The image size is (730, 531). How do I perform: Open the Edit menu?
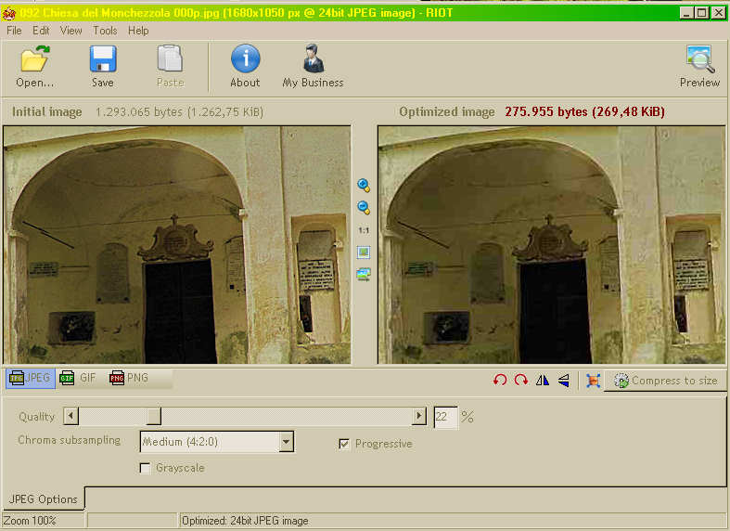[x=41, y=31]
